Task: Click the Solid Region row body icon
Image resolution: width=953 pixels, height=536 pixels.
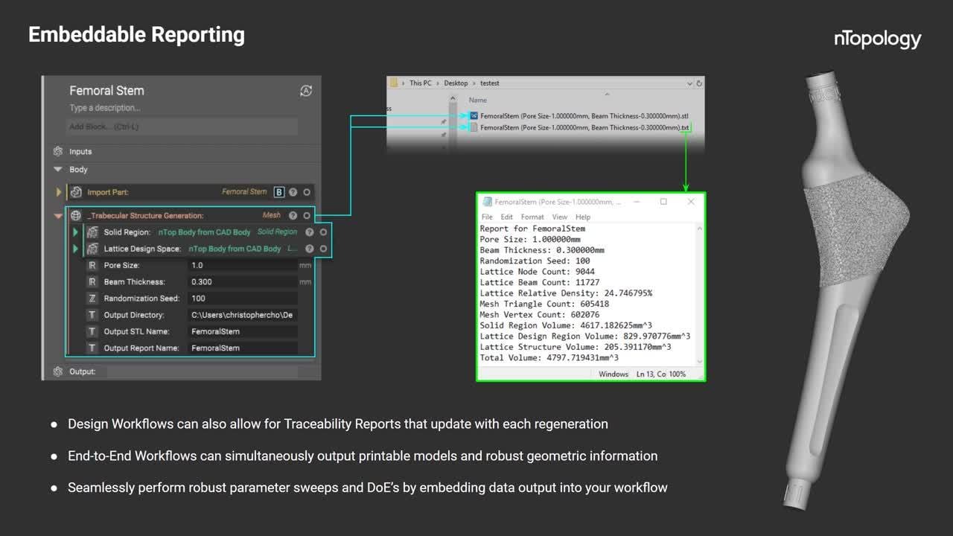Action: point(92,232)
